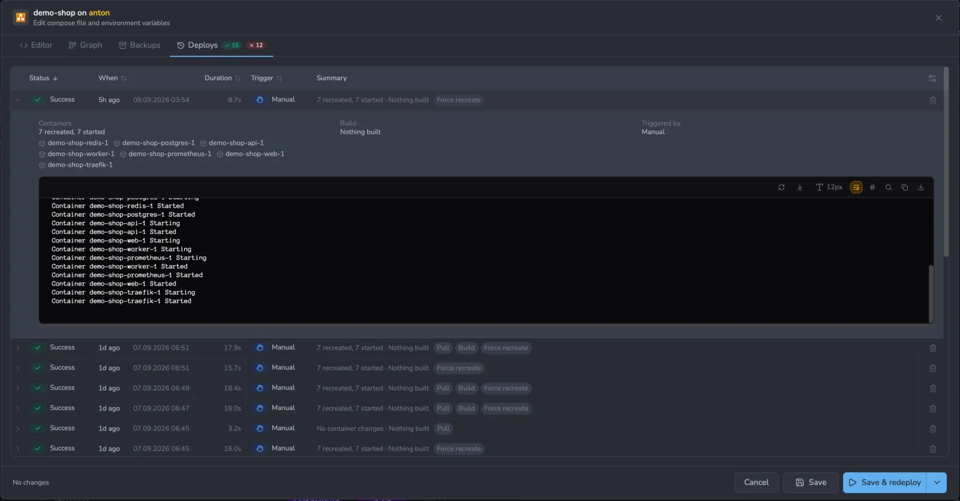
Task: Jump to bottom of log output
Action: pyautogui.click(x=800, y=187)
